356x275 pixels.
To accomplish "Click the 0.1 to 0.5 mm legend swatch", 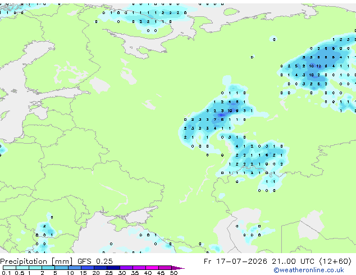I will [10, 268].
